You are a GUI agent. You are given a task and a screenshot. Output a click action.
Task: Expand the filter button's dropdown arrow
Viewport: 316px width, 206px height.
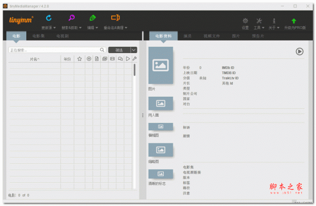click(x=134, y=50)
